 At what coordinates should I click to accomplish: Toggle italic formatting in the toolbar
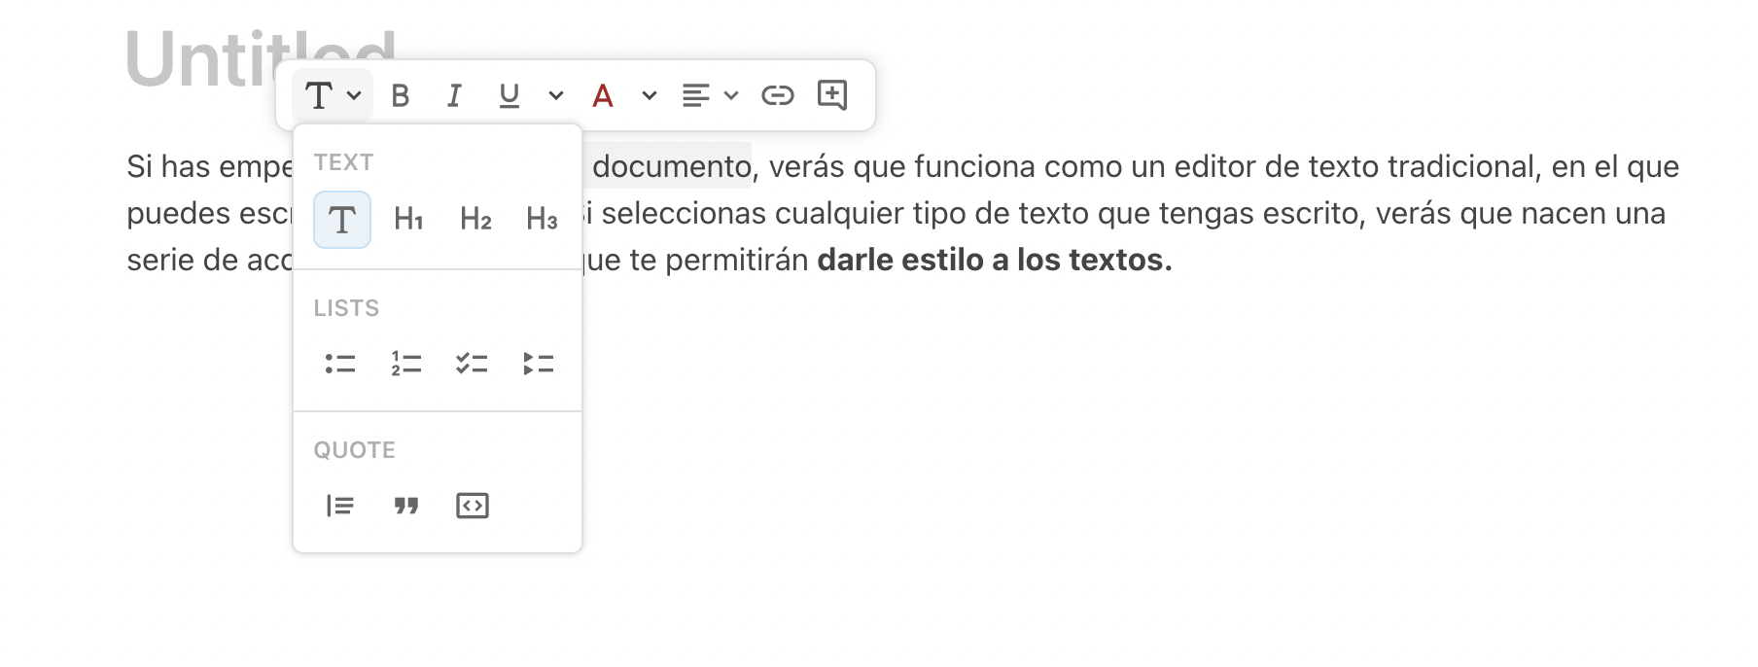click(x=454, y=95)
